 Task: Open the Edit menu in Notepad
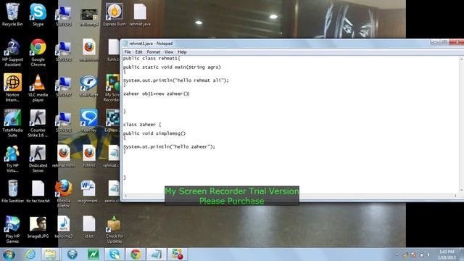pos(138,51)
